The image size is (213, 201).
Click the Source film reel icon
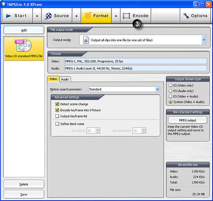48,16
